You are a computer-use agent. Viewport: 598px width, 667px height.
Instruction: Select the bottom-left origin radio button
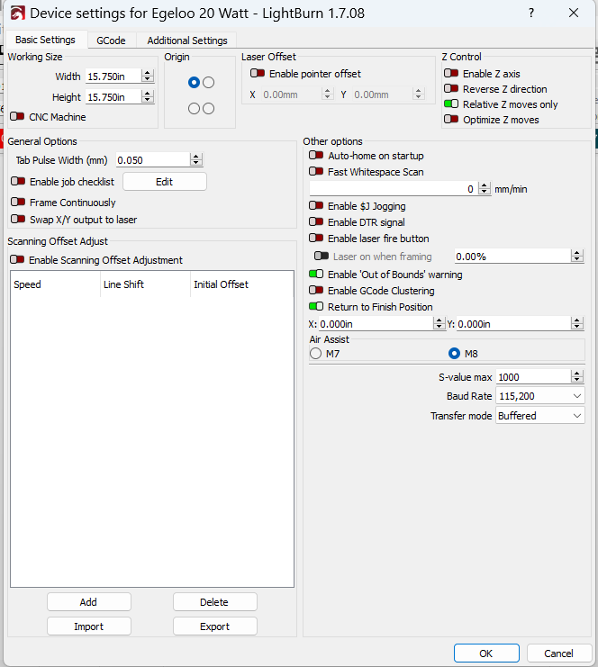(194, 109)
